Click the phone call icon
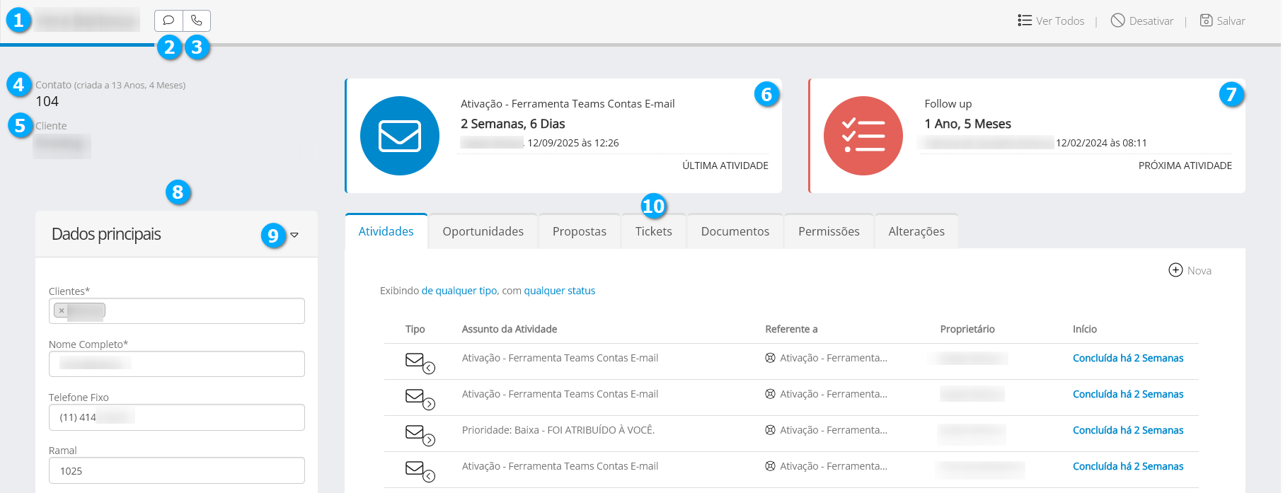The width and height of the screenshot is (1283, 493). tap(197, 21)
